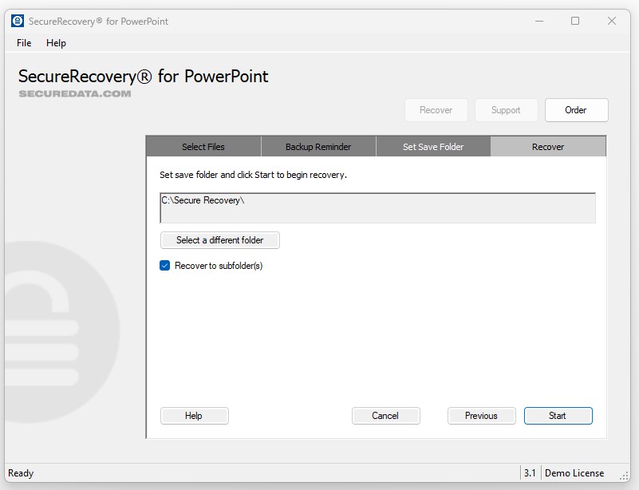Toggle the Recover to subfolder(s) checkbox
The image size is (639, 490).
tap(164, 266)
